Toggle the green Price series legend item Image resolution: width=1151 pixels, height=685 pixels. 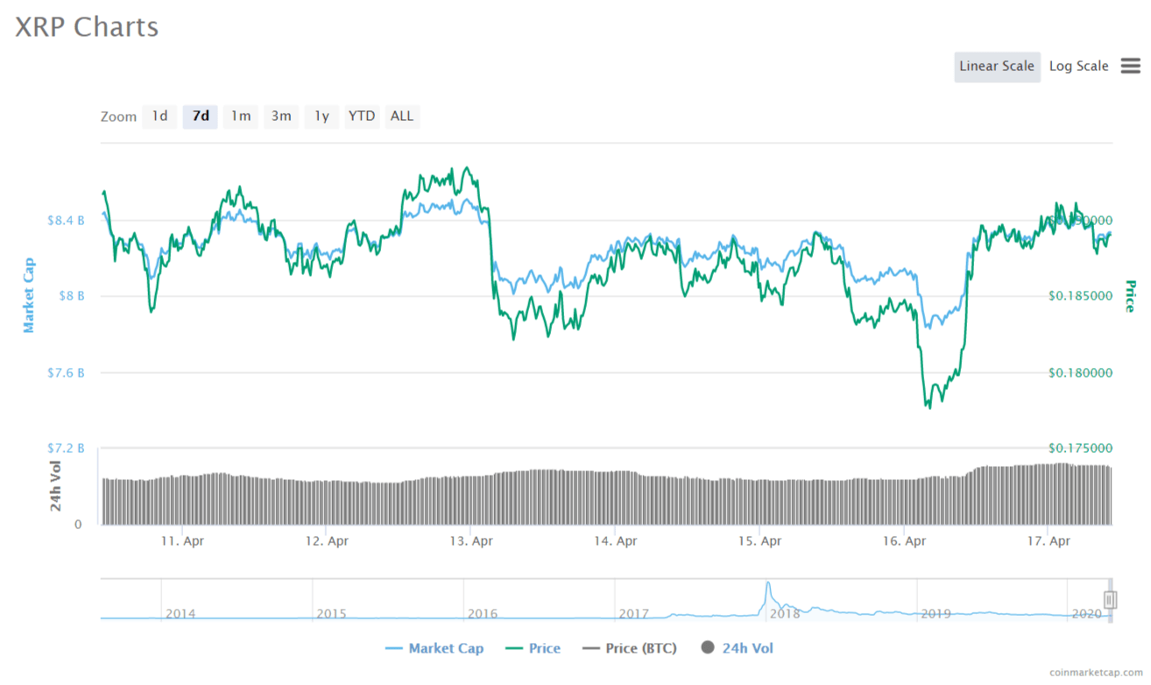pyautogui.click(x=533, y=648)
